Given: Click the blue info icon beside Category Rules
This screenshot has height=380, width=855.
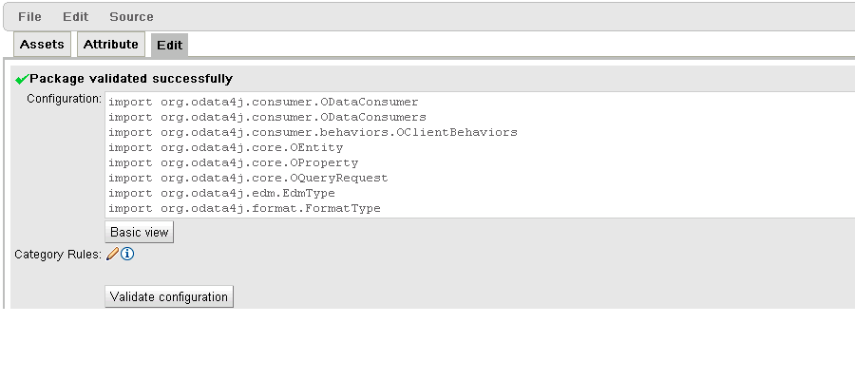Looking at the screenshot, I should point(127,254).
